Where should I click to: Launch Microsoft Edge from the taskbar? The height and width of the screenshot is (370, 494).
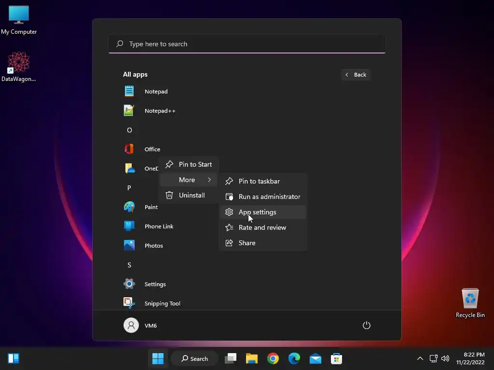click(x=294, y=358)
